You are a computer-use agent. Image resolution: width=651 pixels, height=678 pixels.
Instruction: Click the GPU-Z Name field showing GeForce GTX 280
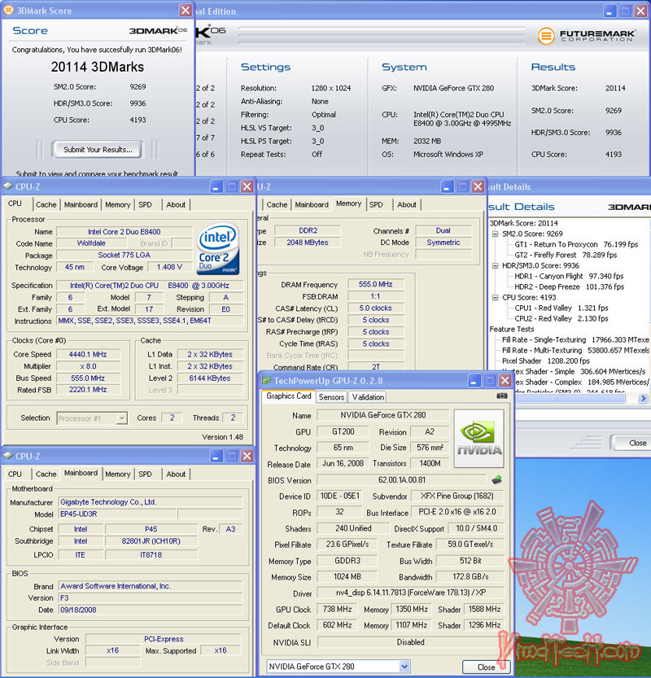pos(383,415)
